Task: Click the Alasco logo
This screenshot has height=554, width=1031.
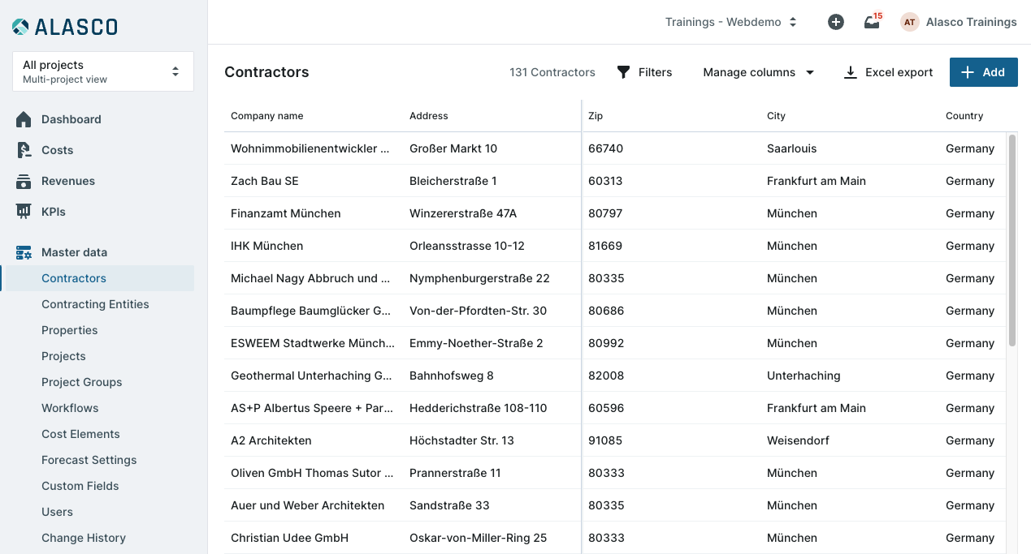Action: (x=65, y=27)
